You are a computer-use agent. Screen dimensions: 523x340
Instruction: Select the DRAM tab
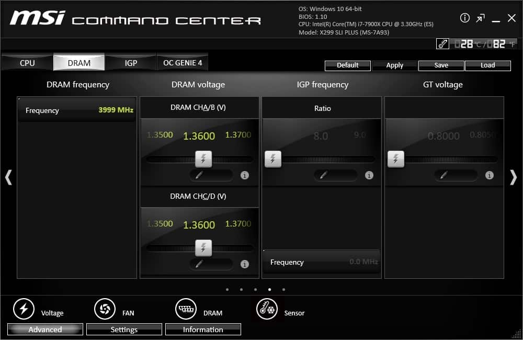79,63
